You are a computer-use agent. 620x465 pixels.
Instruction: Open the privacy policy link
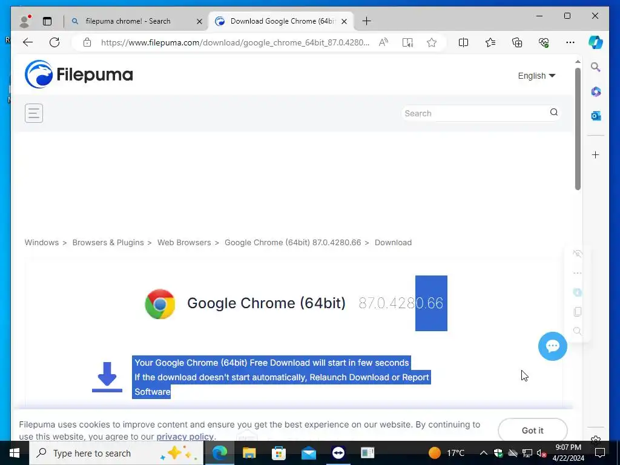(x=185, y=437)
